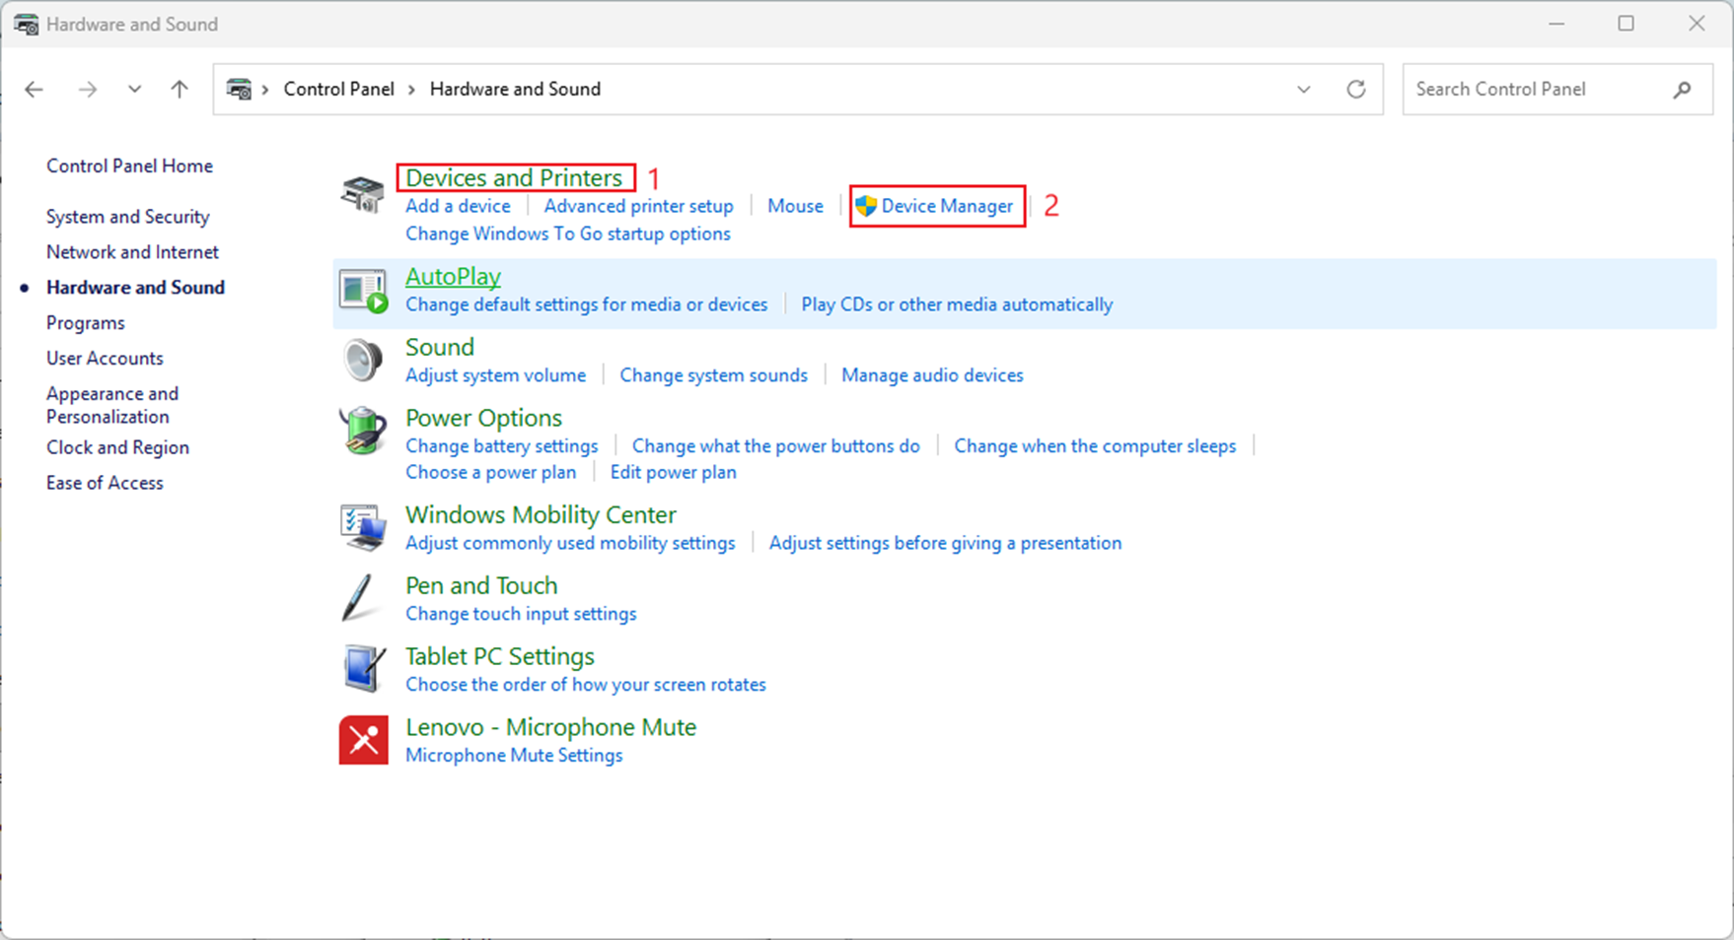
Task: Open AutoPlay heading
Action: [x=453, y=276]
